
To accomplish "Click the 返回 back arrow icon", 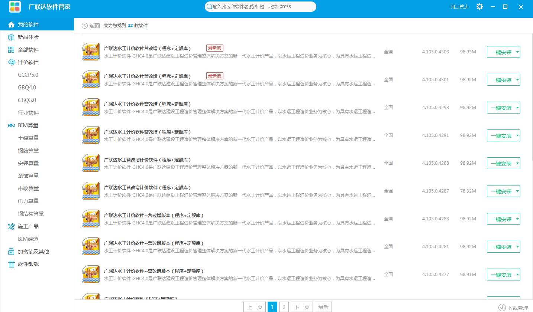I will point(85,26).
